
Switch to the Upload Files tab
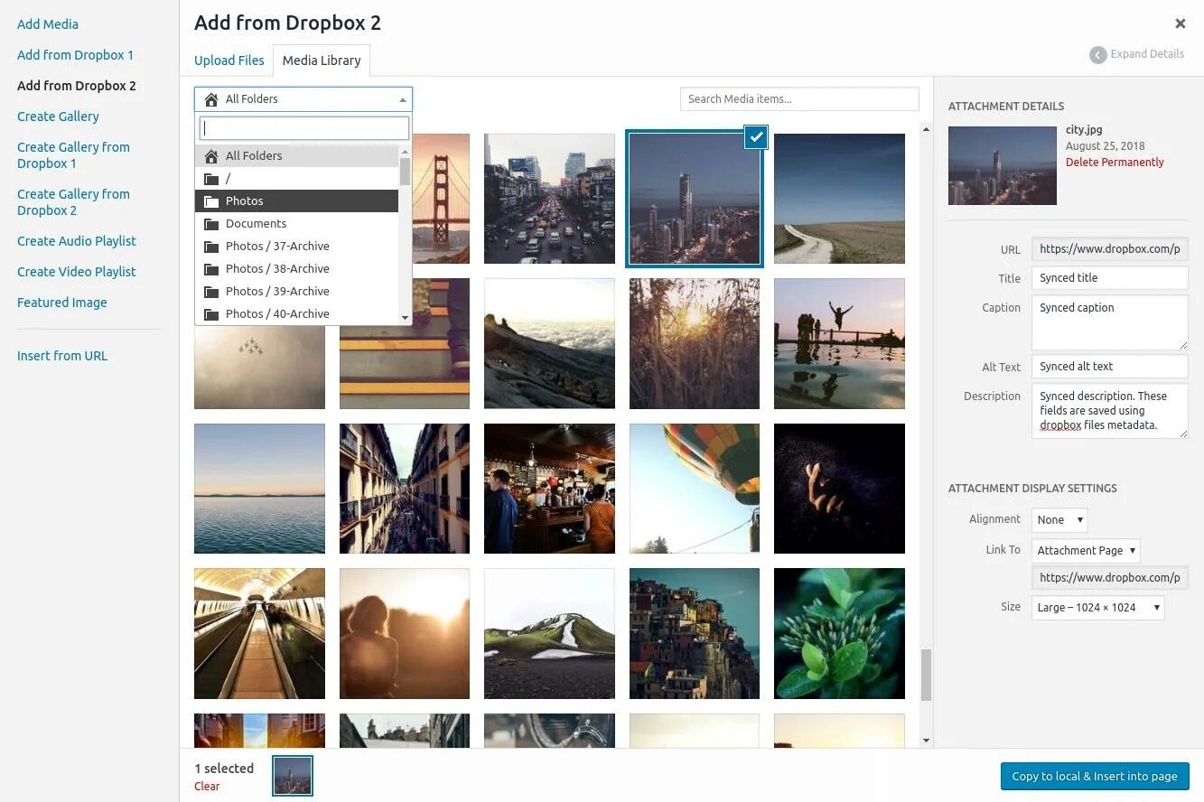pos(229,60)
